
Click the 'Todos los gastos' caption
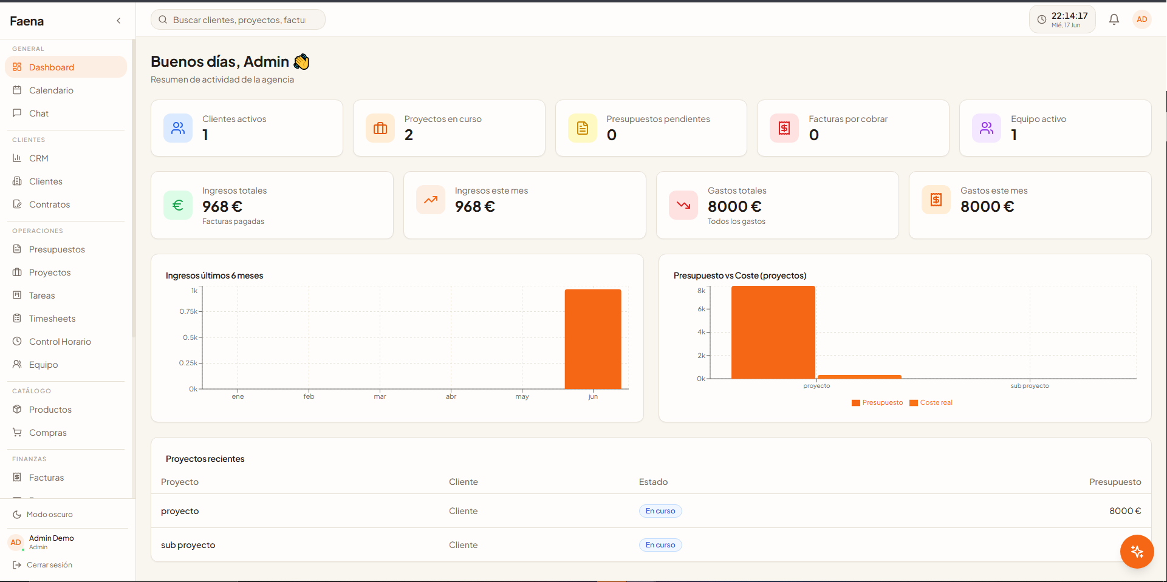pos(736,222)
